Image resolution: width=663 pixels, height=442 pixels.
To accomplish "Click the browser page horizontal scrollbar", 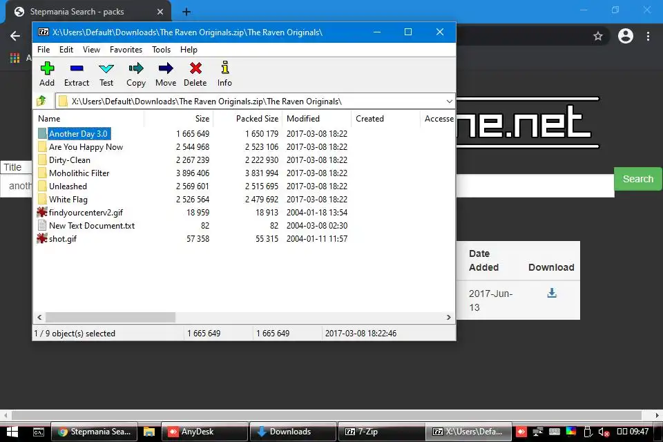I will click(x=327, y=415).
